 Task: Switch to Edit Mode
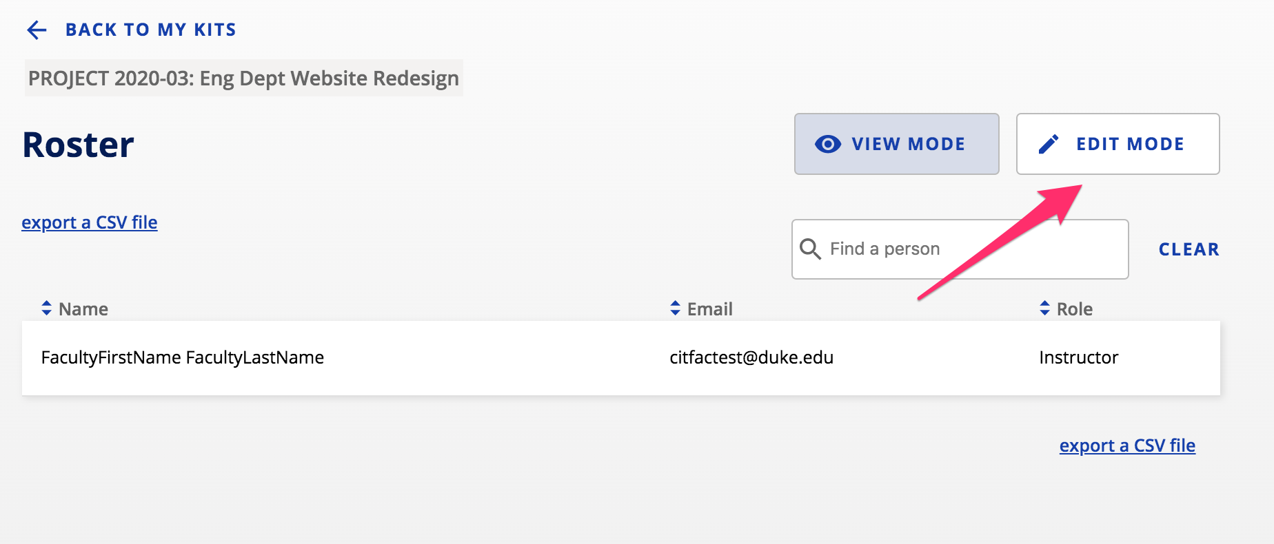click(x=1118, y=144)
